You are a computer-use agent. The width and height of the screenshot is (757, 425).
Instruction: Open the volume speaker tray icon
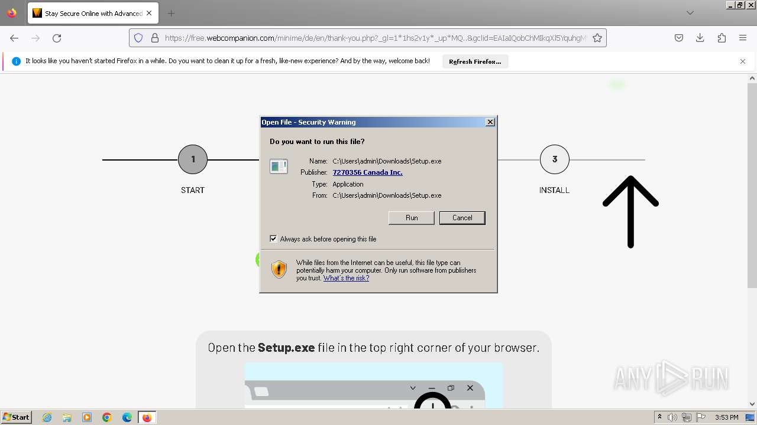(x=672, y=417)
